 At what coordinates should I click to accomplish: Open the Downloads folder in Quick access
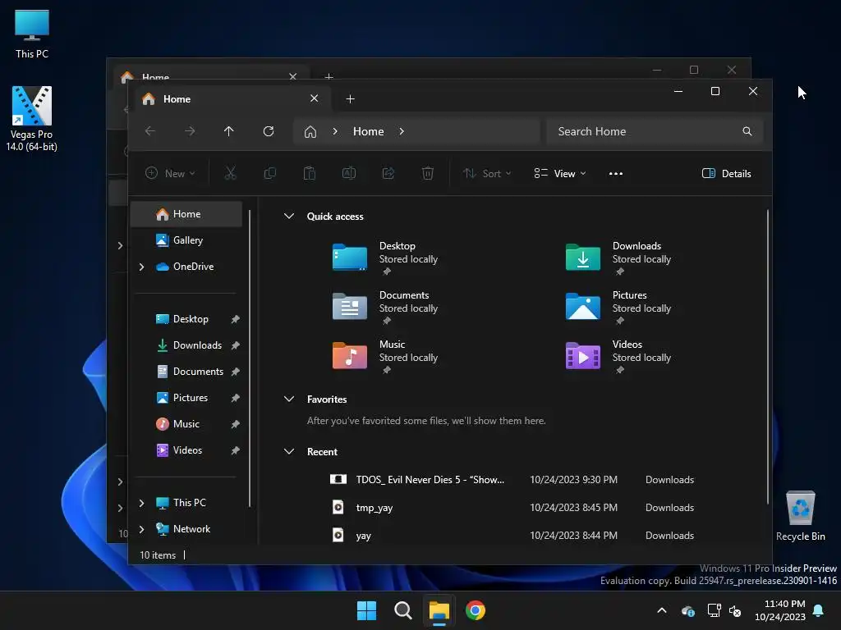click(619, 258)
